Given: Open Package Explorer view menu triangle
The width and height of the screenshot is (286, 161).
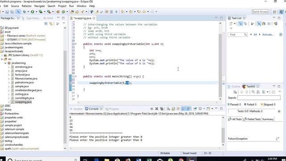Looking at the screenshot, I should click(64, 23).
